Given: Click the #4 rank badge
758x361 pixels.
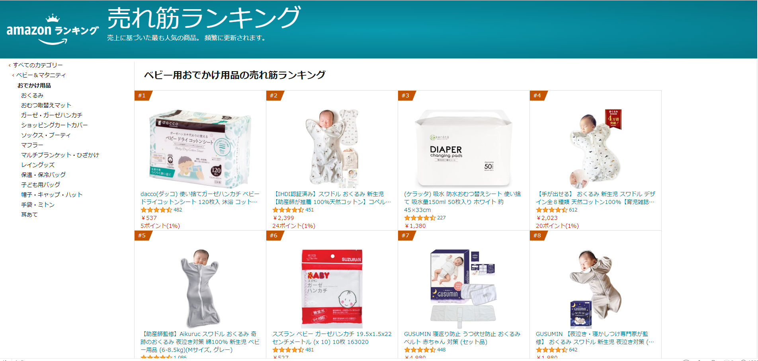Looking at the screenshot, I should point(538,95).
